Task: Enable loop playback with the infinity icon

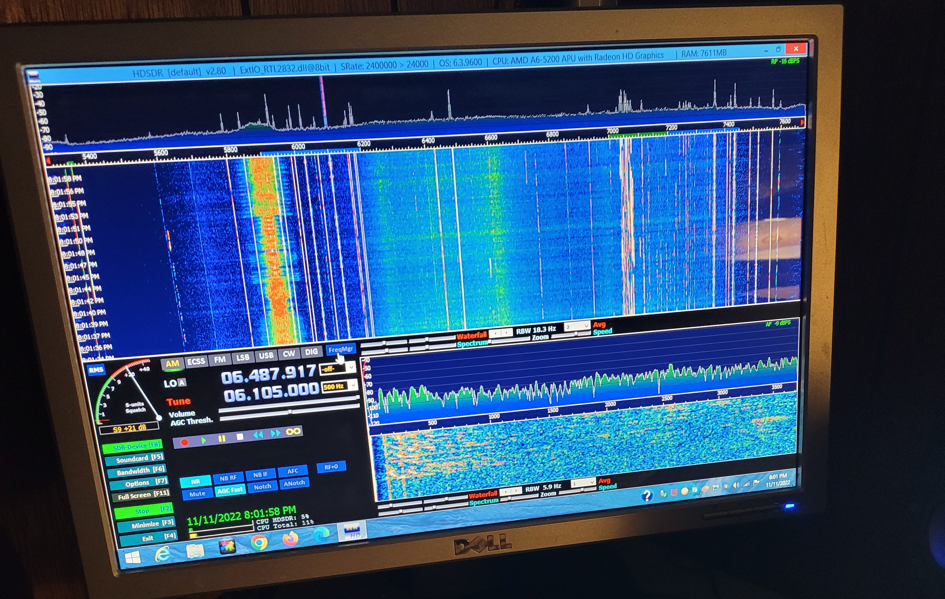Action: [293, 431]
